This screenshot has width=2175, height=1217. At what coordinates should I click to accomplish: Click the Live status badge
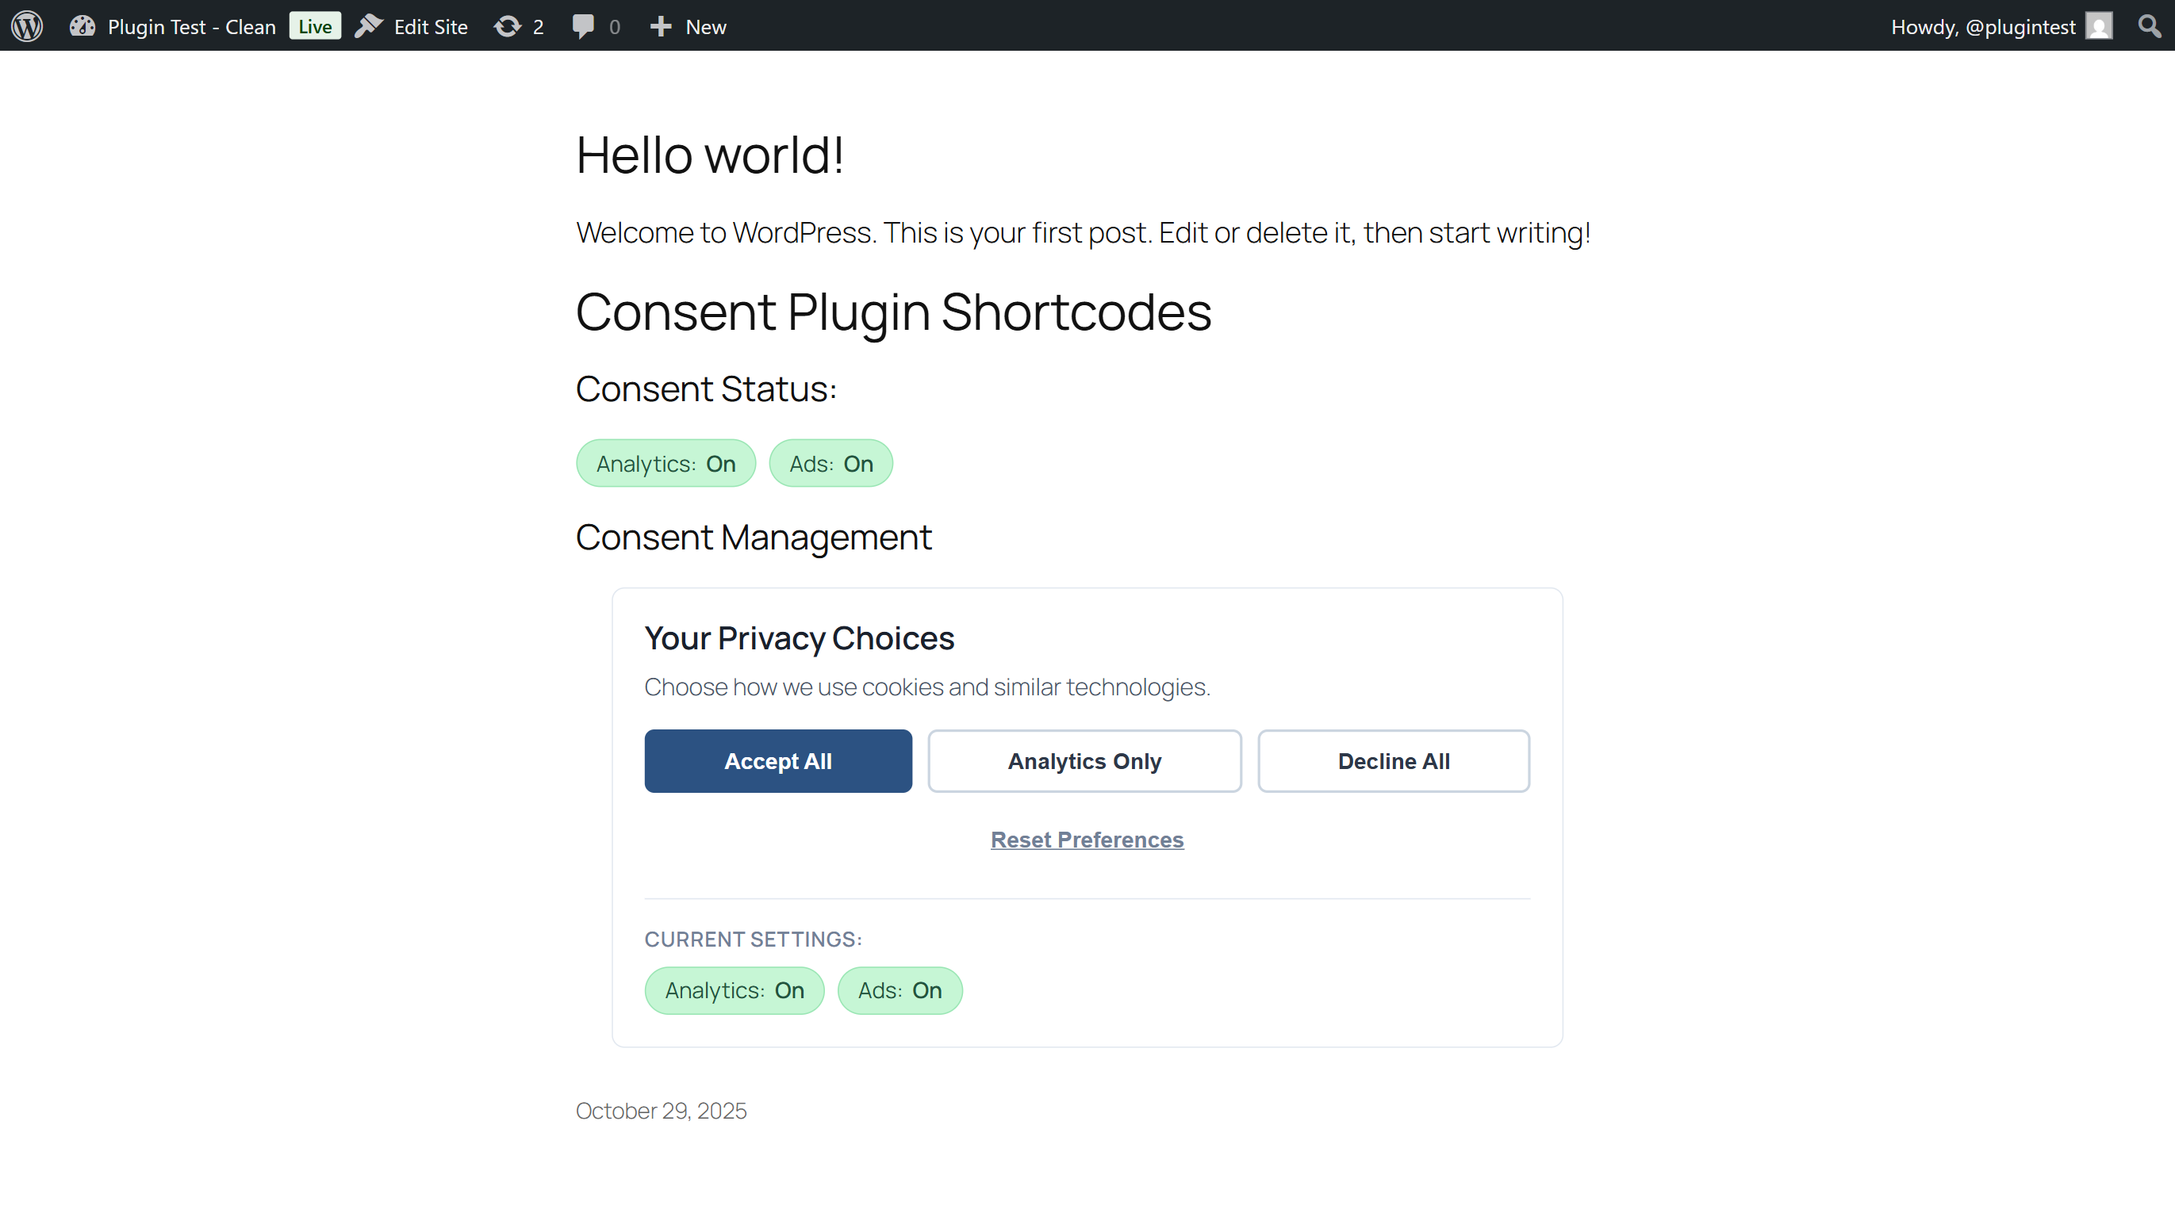pos(315,26)
